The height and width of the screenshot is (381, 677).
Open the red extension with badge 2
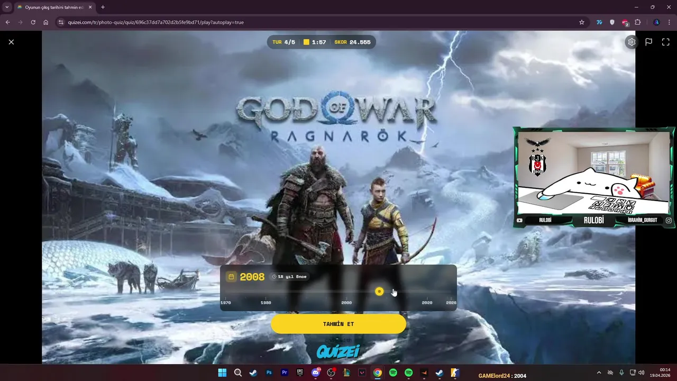click(x=625, y=22)
